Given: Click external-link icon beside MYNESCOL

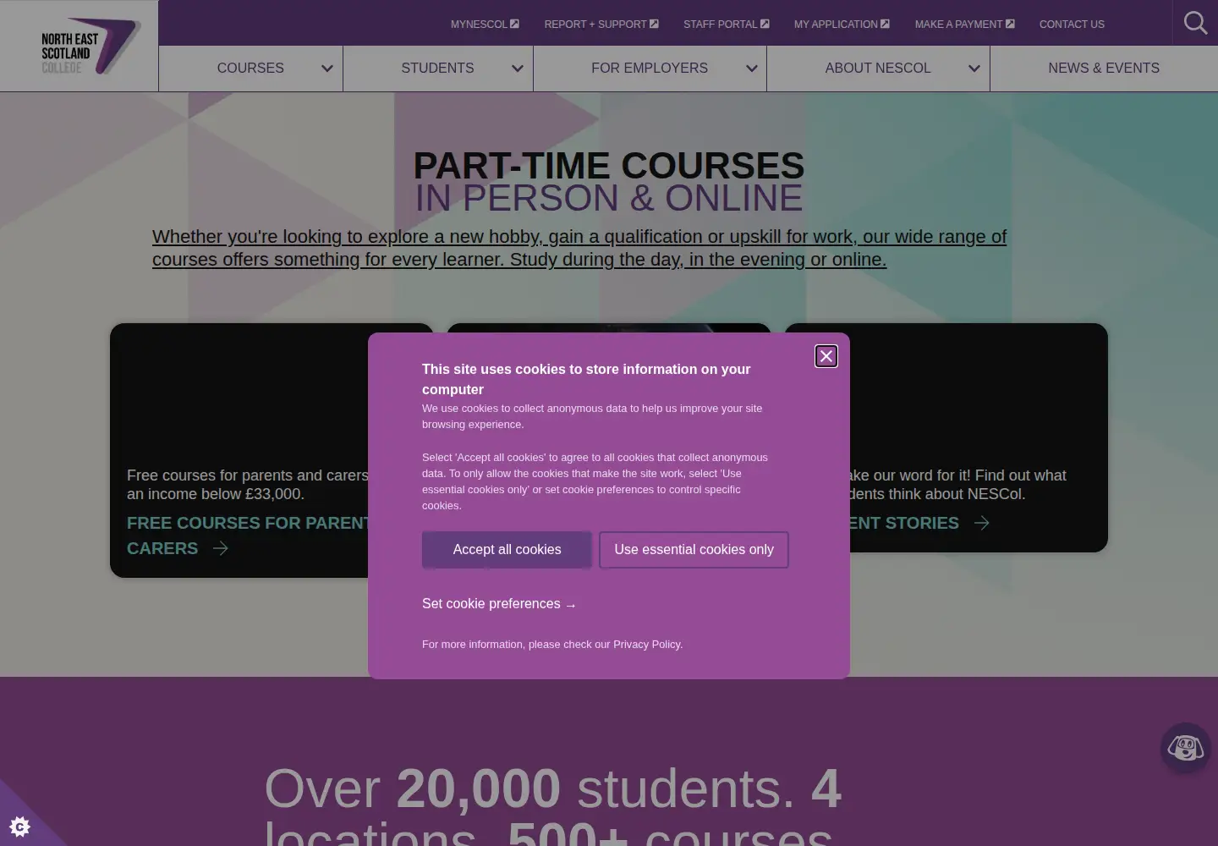Looking at the screenshot, I should click(514, 24).
